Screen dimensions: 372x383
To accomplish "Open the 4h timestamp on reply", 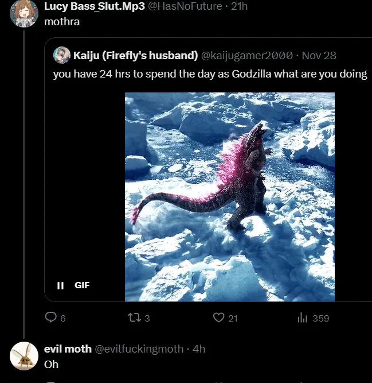I will 199,349.
